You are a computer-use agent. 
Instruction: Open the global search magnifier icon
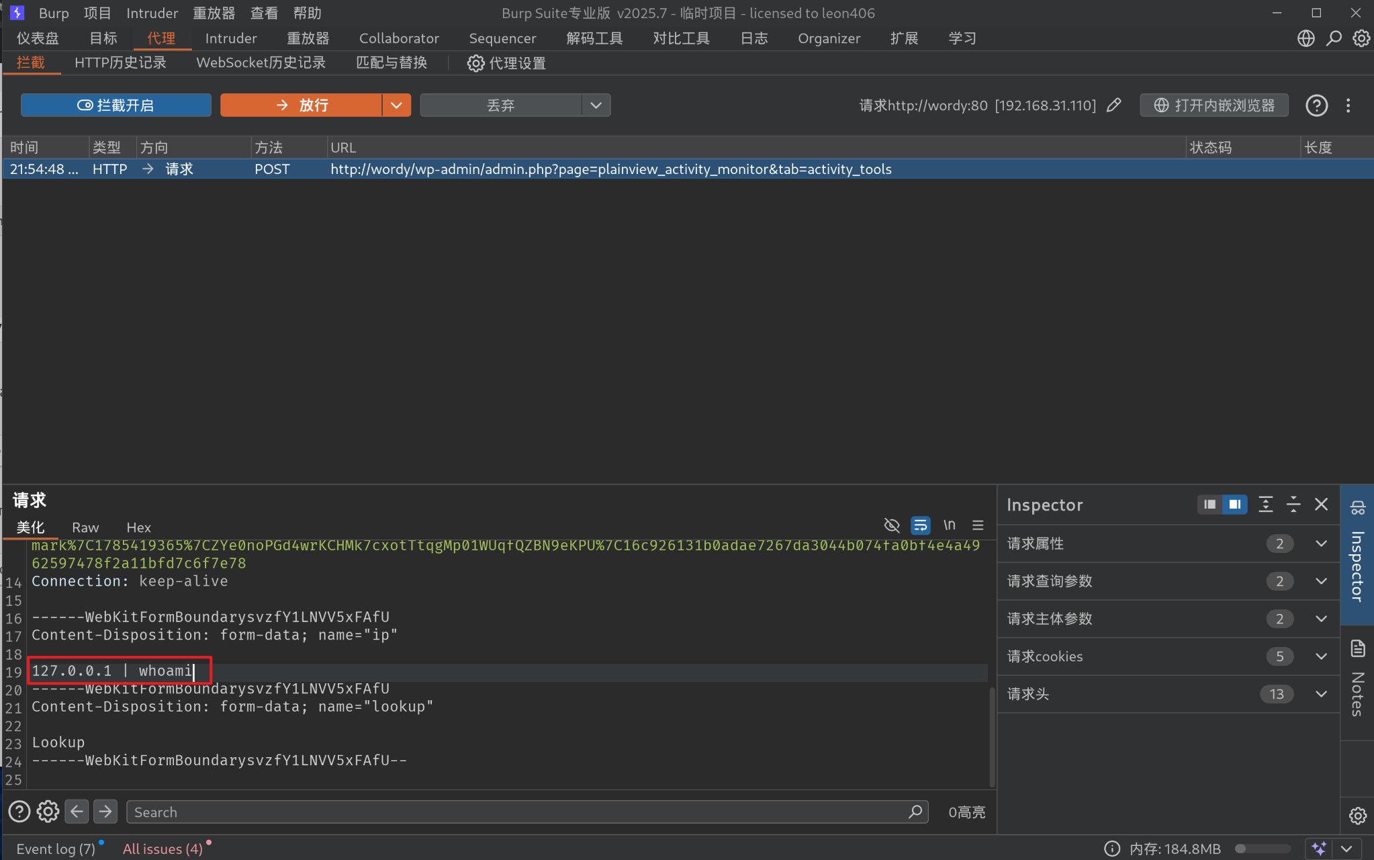point(1334,38)
